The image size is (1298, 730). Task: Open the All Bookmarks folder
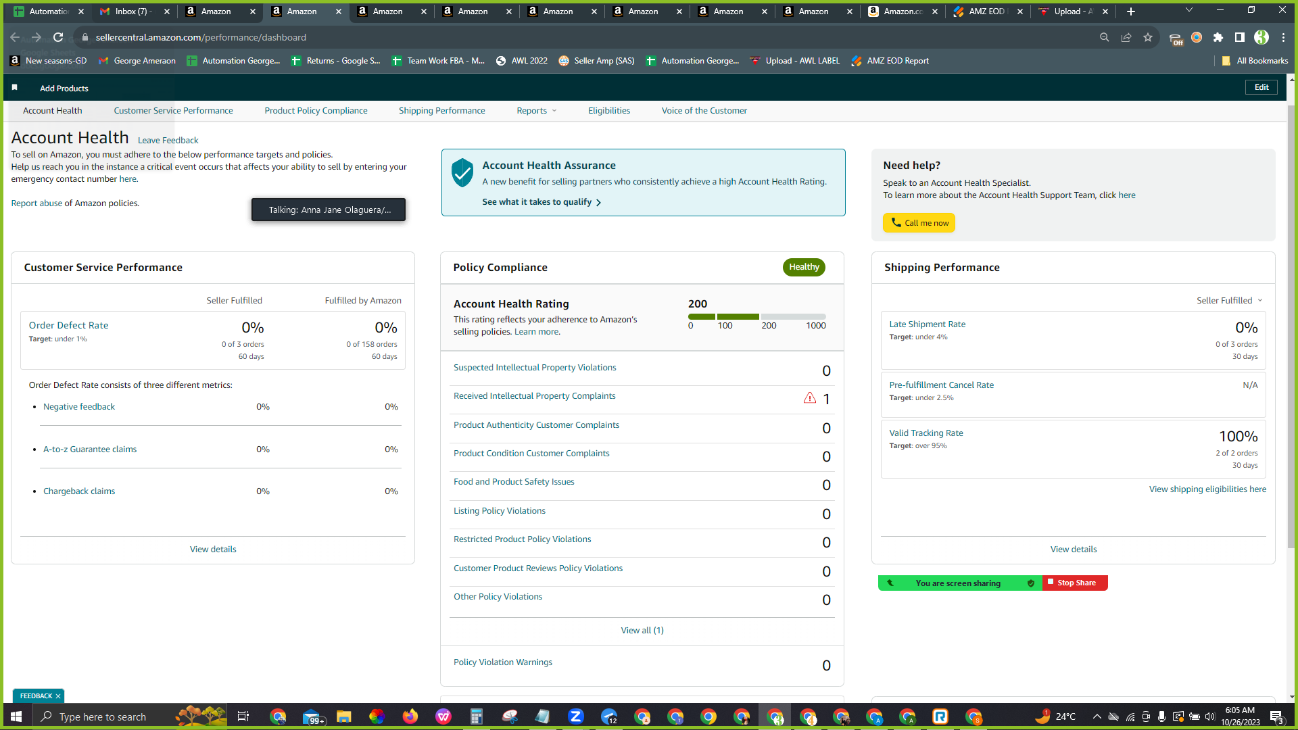pos(1255,61)
